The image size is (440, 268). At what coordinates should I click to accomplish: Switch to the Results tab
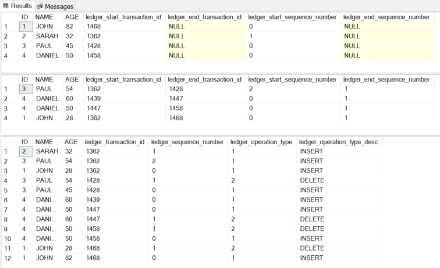(x=17, y=6)
